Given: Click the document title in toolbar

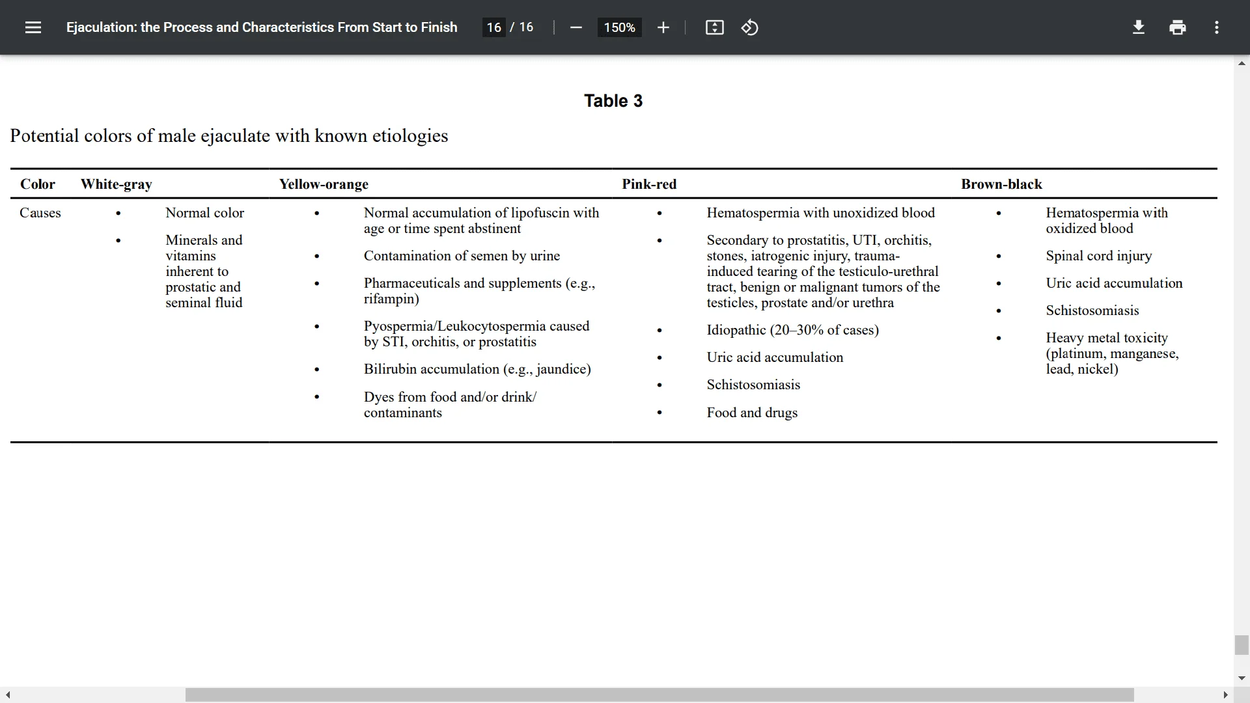Looking at the screenshot, I should (262, 27).
